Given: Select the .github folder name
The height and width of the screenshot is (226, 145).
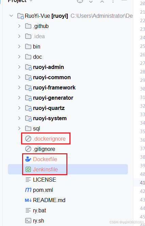Looking at the screenshot, I should click(x=41, y=26).
